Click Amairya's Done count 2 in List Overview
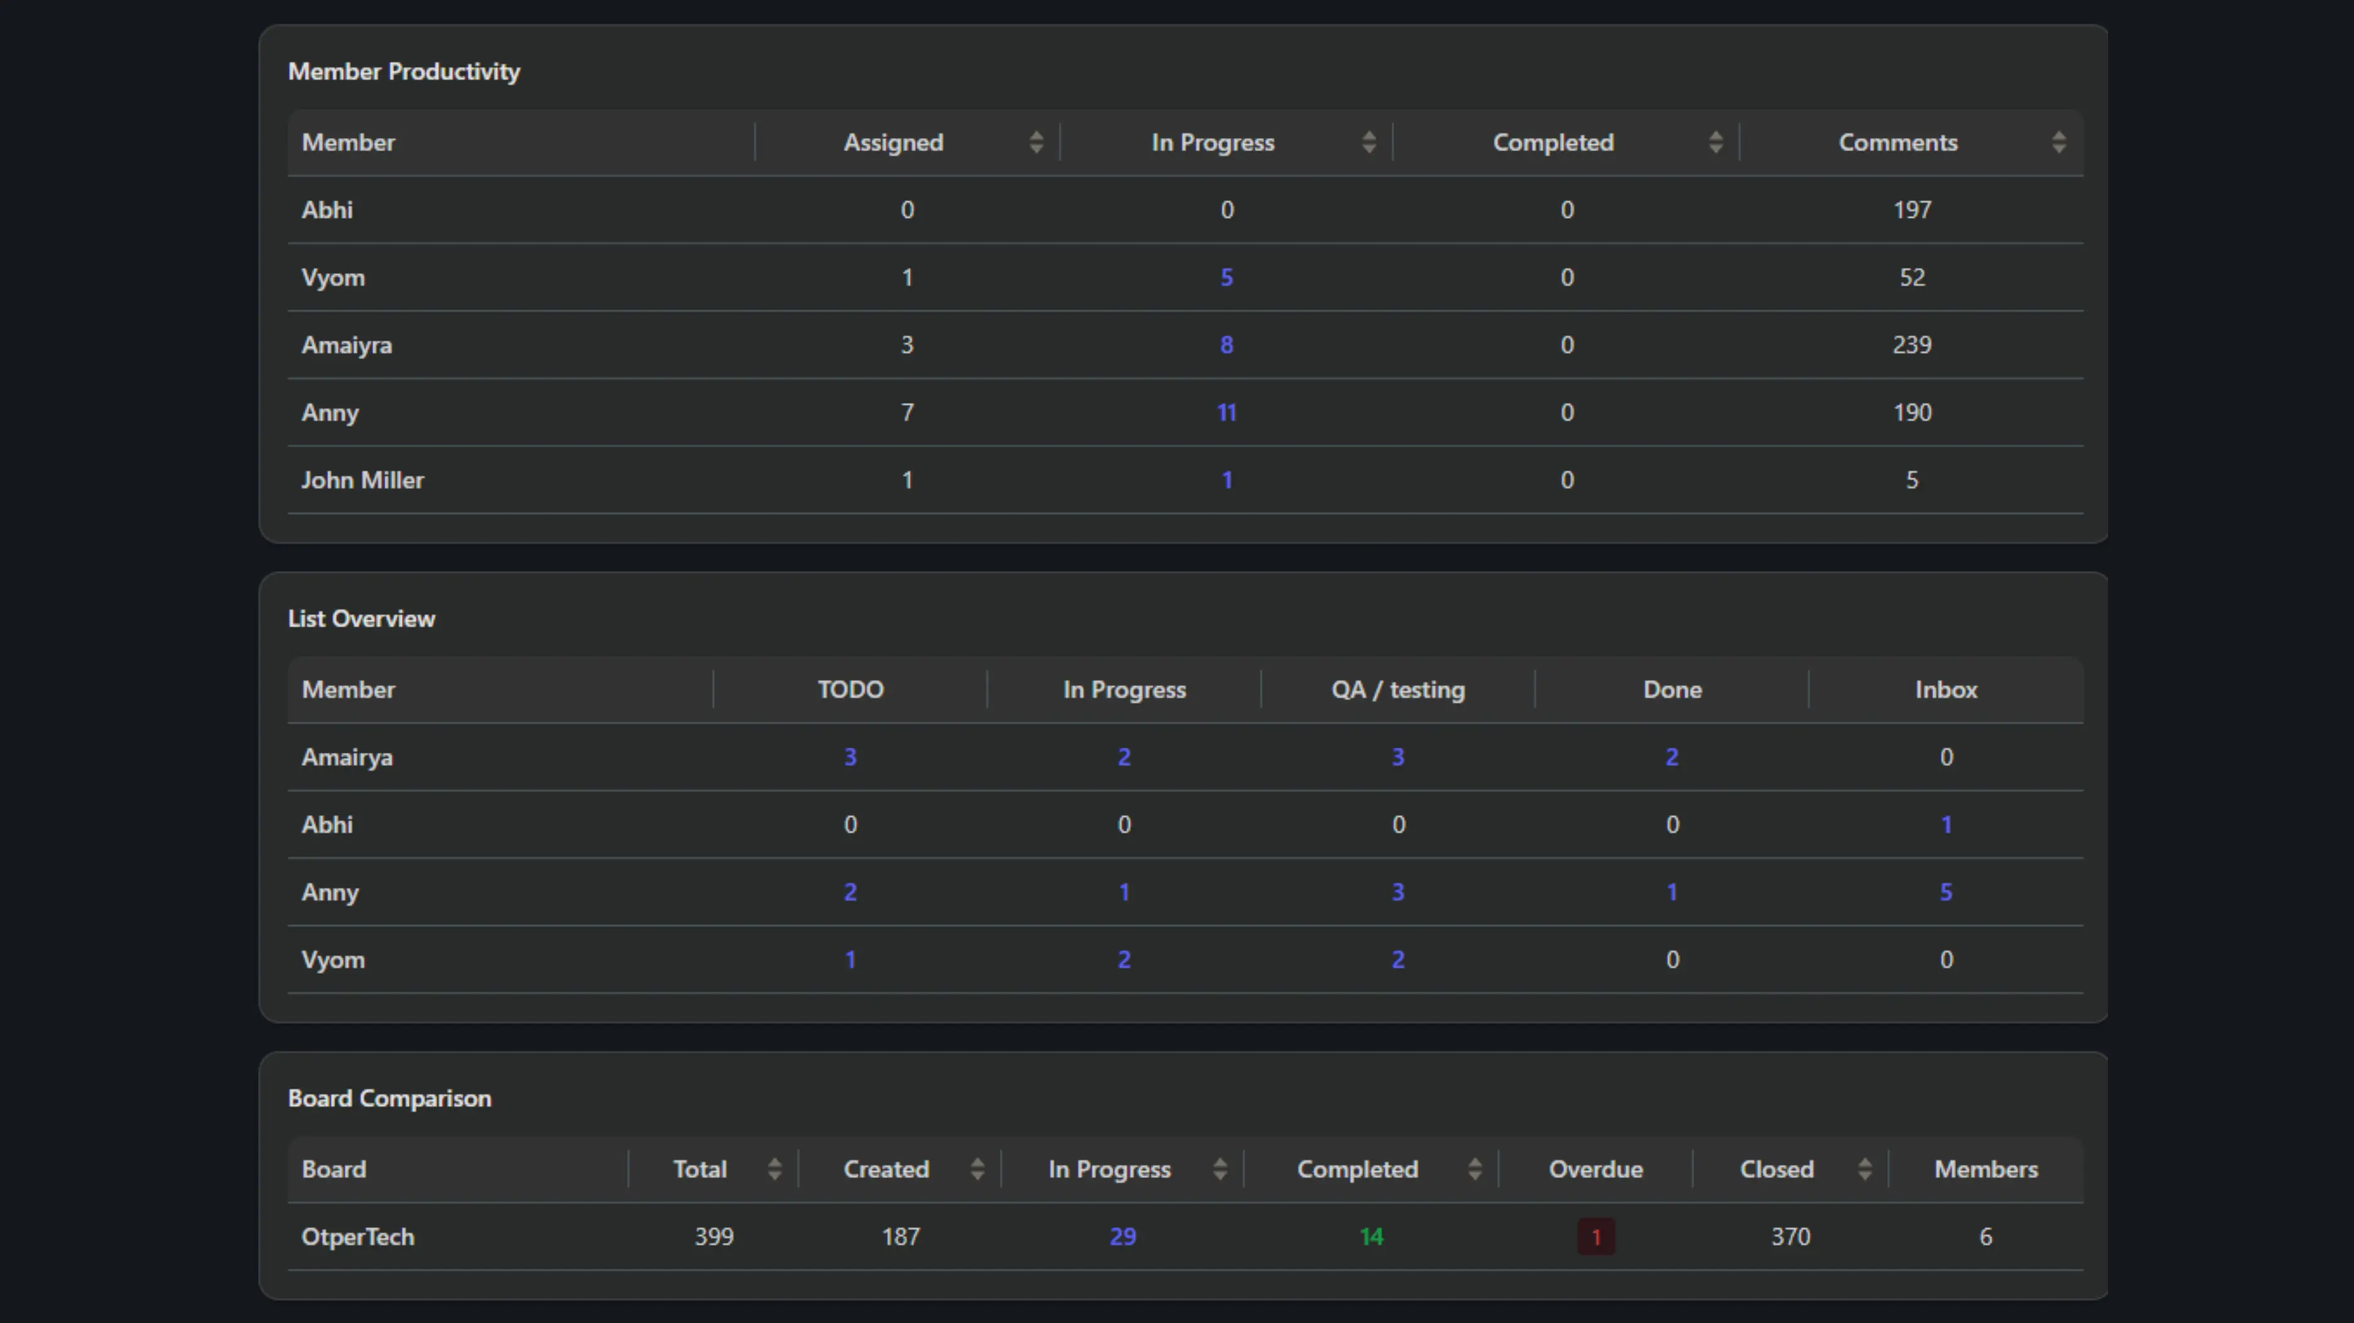Image resolution: width=2354 pixels, height=1323 pixels. click(x=1672, y=757)
